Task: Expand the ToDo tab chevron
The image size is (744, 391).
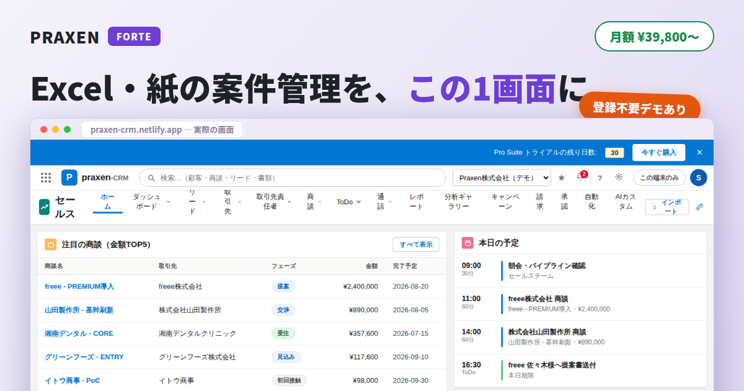Action: point(358,202)
